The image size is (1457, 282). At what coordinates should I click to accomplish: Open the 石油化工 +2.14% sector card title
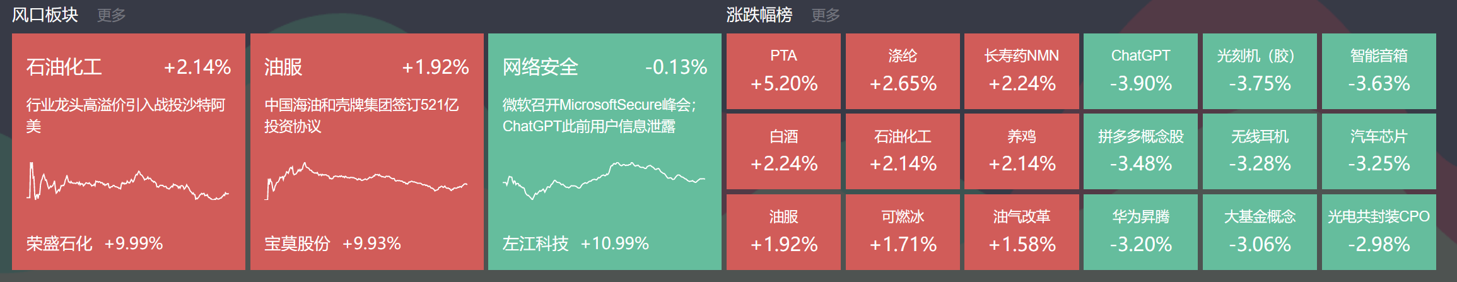coord(64,67)
